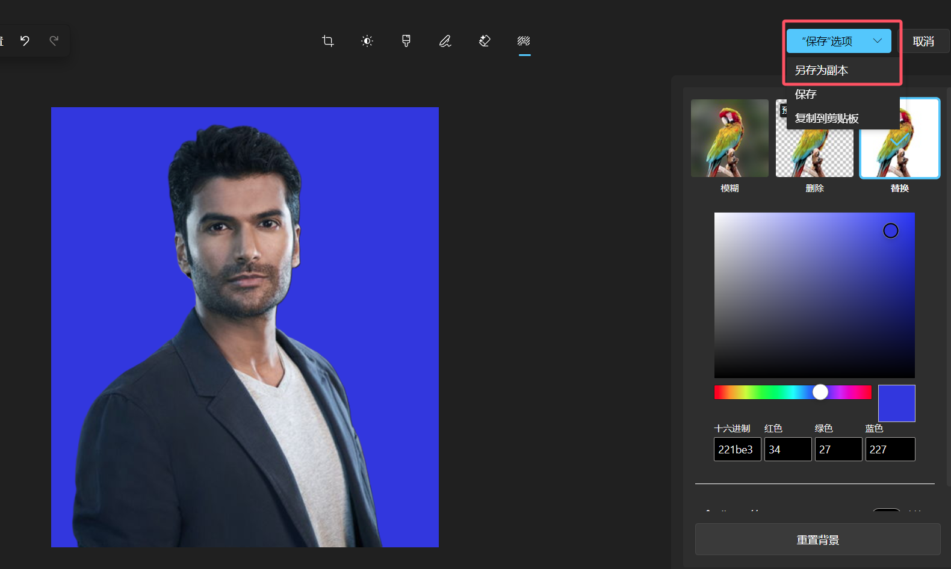This screenshot has height=569, width=951.
Task: Click the 绿色 value input field
Action: tap(838, 449)
